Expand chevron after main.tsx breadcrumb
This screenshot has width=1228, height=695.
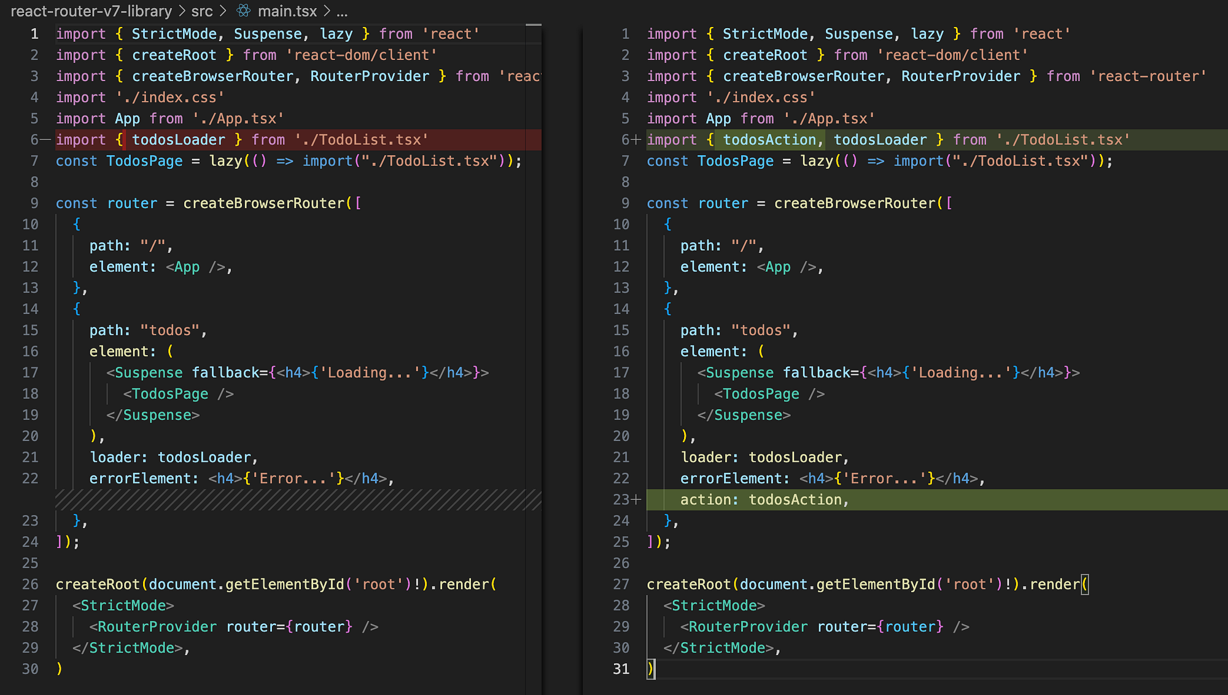pos(327,11)
